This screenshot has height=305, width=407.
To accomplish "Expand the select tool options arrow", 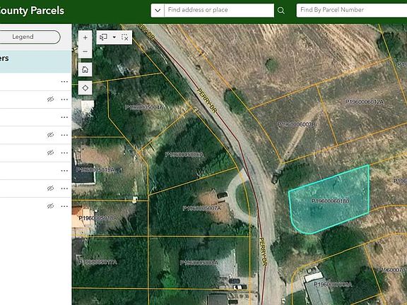I will coord(114,37).
